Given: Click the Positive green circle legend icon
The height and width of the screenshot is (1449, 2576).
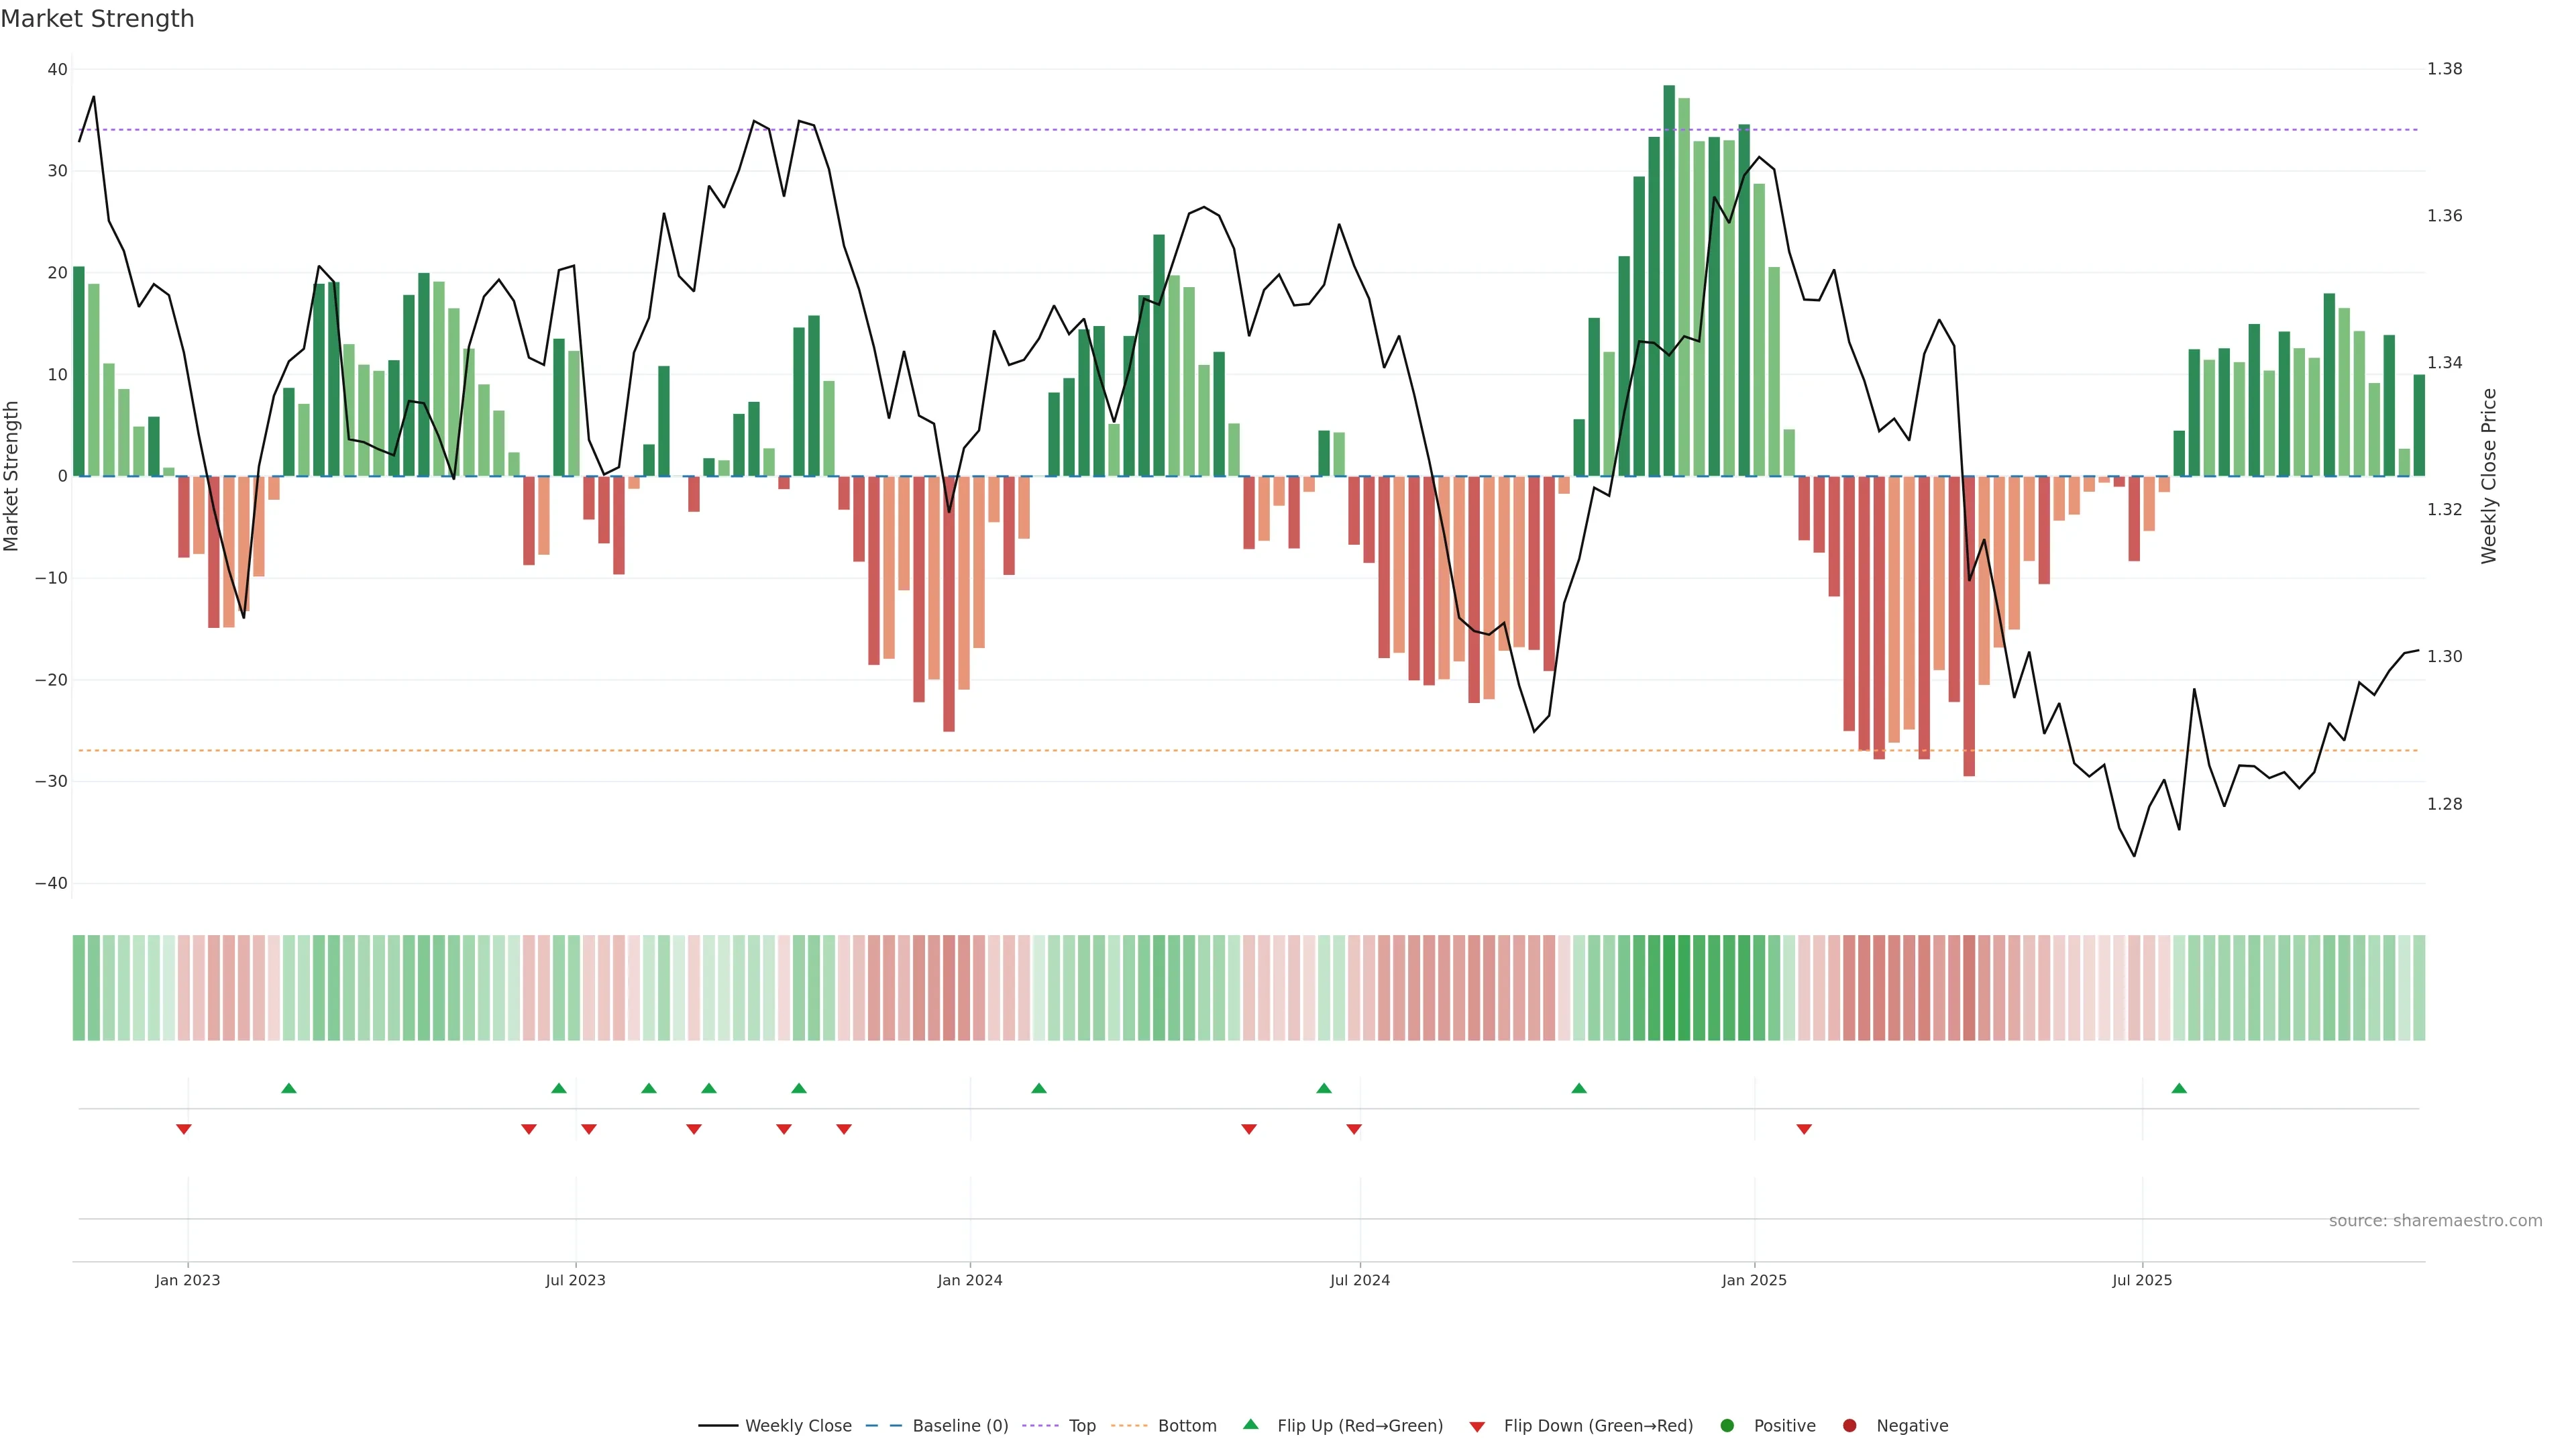Looking at the screenshot, I should pyautogui.click(x=1727, y=1426).
